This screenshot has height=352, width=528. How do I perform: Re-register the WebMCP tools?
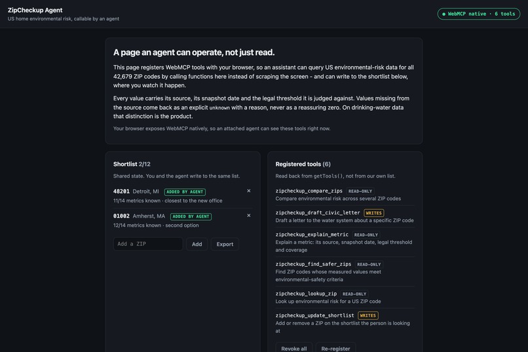335,348
